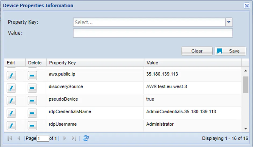
Task: Select the rdpCredentialsName key text
Action: (x=70, y=112)
